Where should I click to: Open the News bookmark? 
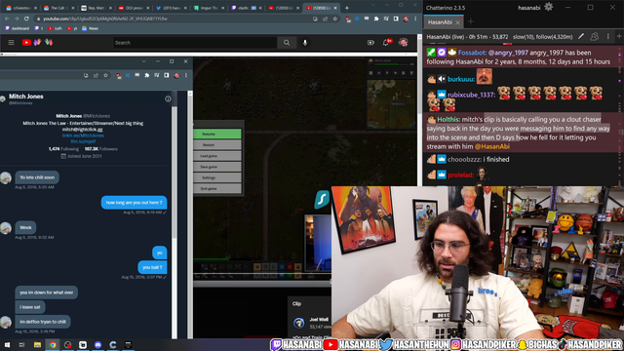tap(90, 28)
